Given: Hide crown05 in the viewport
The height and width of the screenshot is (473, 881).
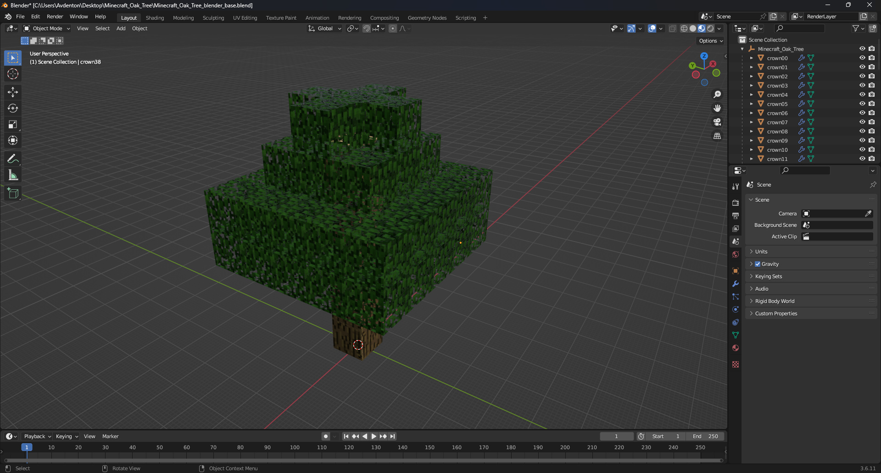Looking at the screenshot, I should (x=862, y=104).
